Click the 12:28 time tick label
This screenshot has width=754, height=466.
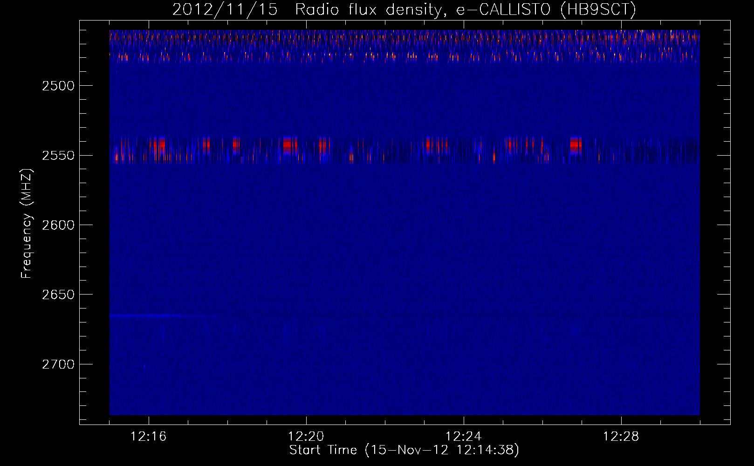tap(621, 437)
